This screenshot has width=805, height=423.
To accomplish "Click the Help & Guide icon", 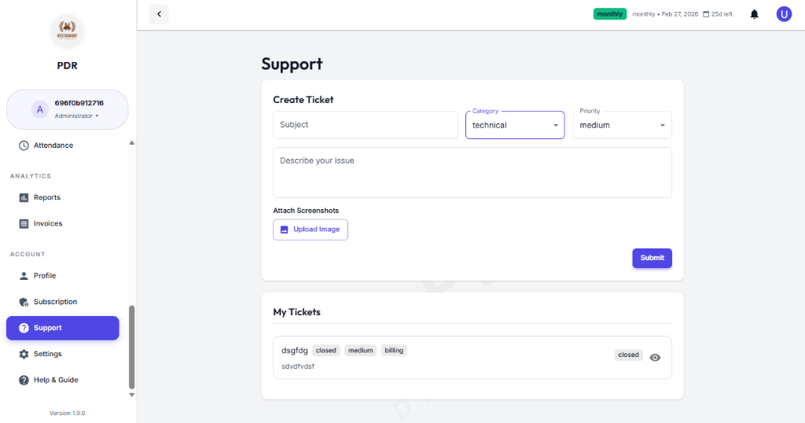I will 24,381.
